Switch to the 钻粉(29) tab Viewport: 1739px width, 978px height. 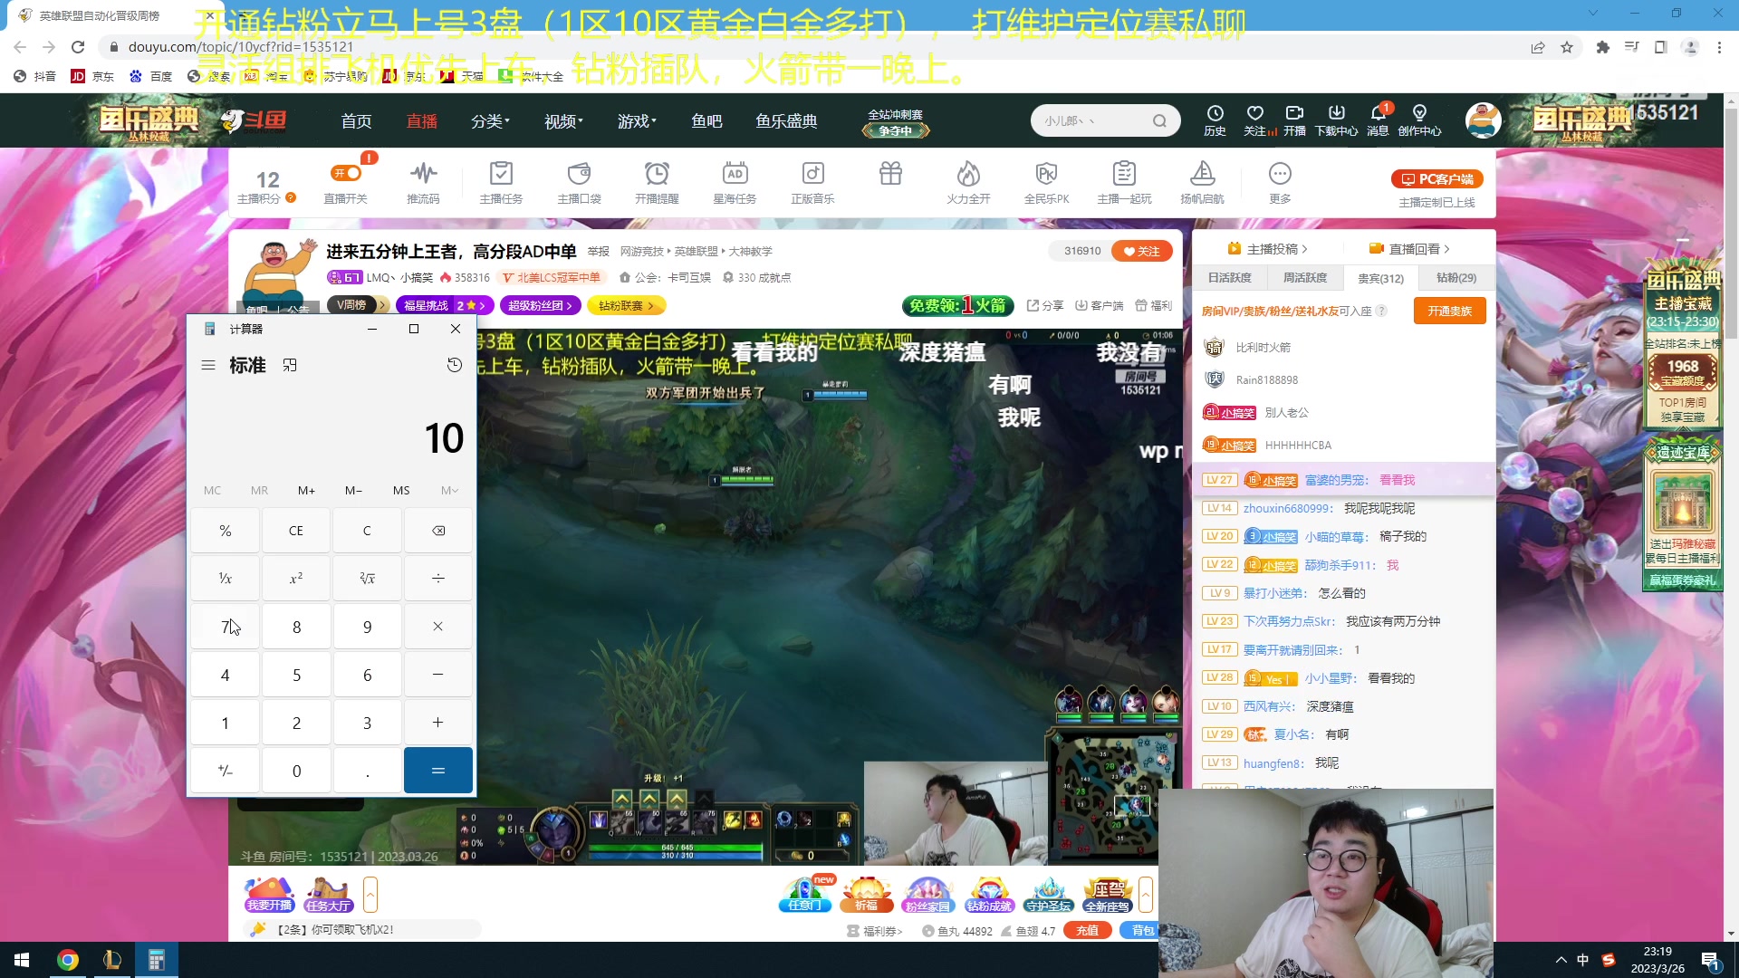(1456, 278)
